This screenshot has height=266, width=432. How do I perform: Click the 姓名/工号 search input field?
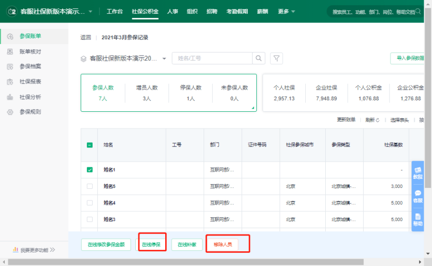click(212, 58)
